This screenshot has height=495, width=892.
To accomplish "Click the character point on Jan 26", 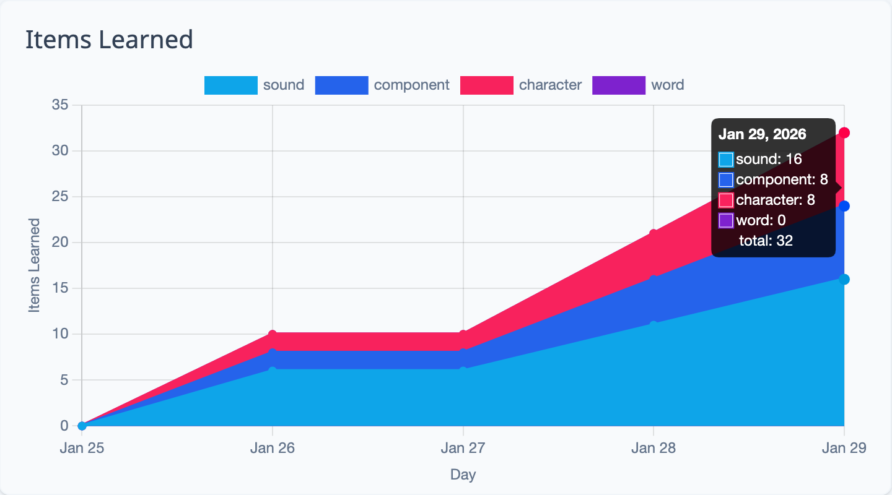I will tap(273, 334).
